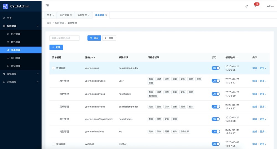Click the 恢复 tag in 用户管理 row
Viewport: 277px width, 149px height.
(x=151, y=83)
